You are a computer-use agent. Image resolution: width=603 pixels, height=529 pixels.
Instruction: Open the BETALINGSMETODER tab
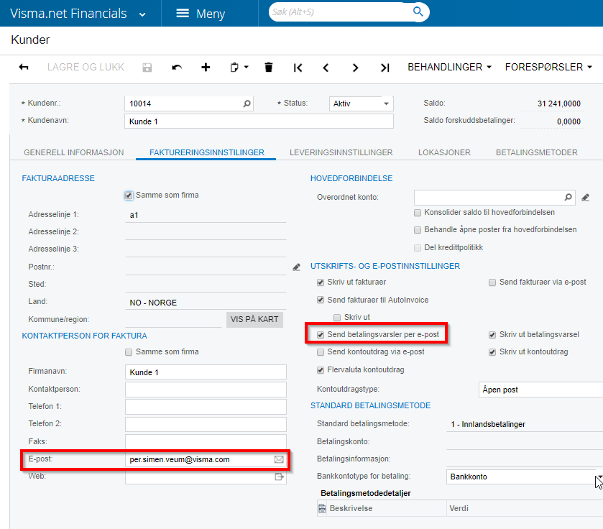tap(536, 152)
